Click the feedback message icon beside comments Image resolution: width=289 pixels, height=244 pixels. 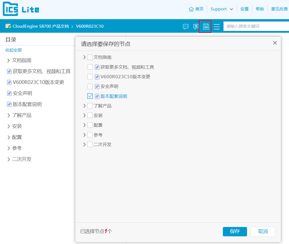[196, 26]
